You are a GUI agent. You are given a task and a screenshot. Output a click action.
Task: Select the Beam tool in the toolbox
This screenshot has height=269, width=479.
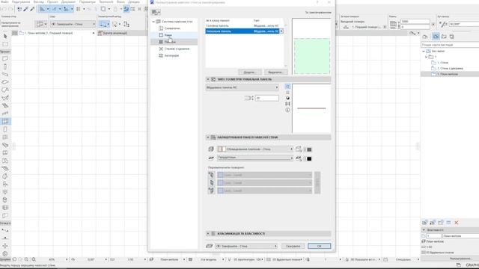pos(5,75)
